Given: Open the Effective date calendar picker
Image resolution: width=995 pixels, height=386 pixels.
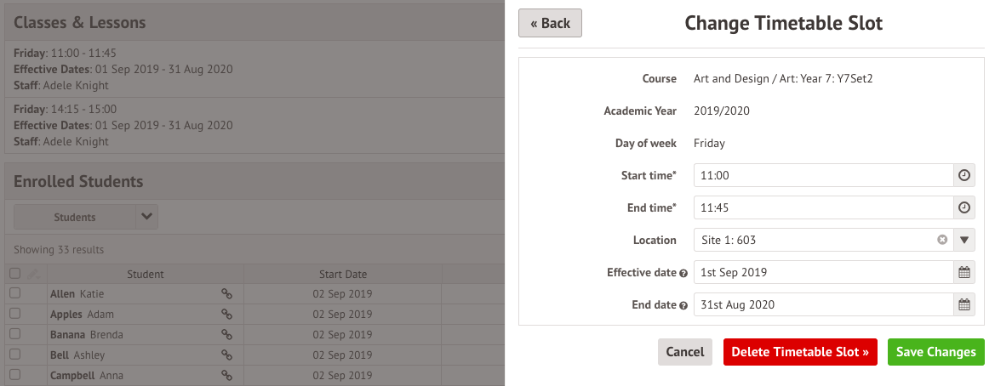Looking at the screenshot, I should [964, 273].
